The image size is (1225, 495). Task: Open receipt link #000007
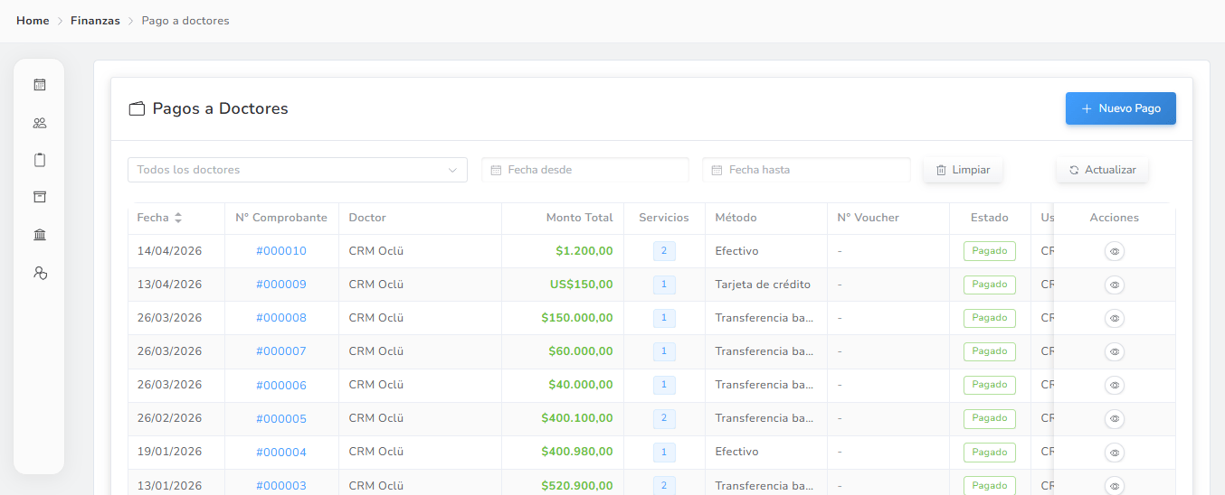coord(281,351)
